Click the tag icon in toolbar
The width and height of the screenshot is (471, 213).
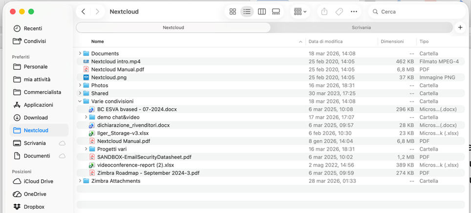coord(339,12)
